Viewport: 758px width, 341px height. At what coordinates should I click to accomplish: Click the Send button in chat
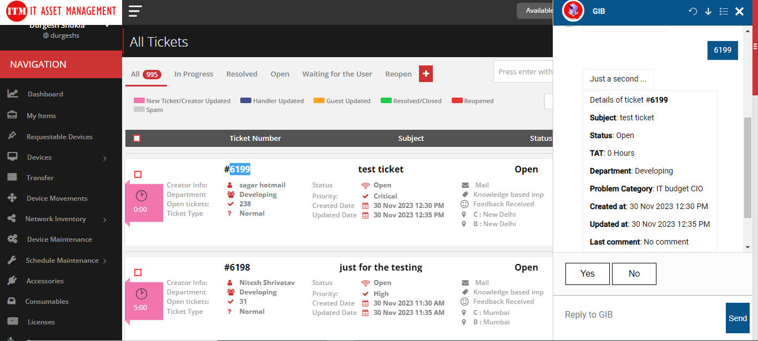pos(737,318)
